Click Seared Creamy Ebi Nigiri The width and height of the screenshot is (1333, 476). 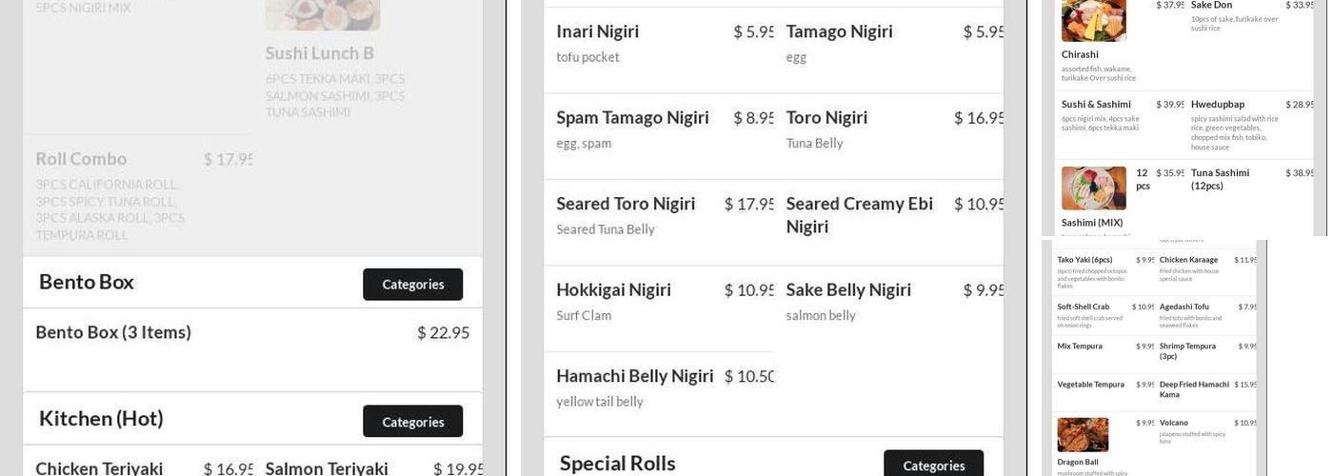coord(859,215)
